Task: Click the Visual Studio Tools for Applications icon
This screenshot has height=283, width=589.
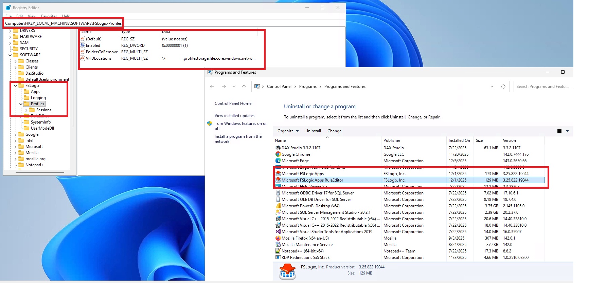Action: pos(278,232)
